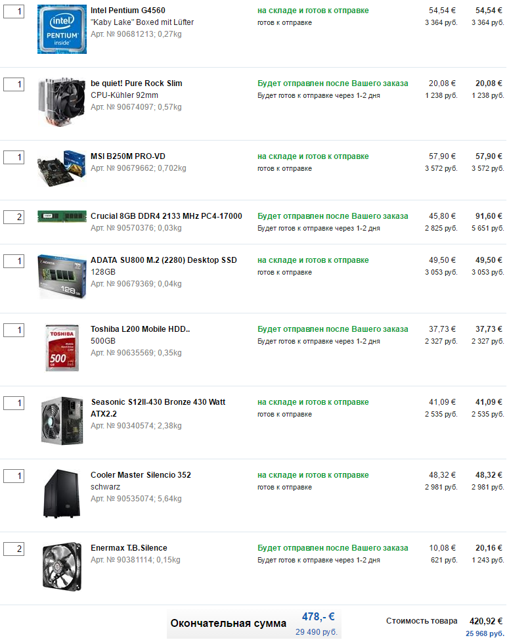Edit quantity field for Intel Pentium G4560

tap(14, 11)
